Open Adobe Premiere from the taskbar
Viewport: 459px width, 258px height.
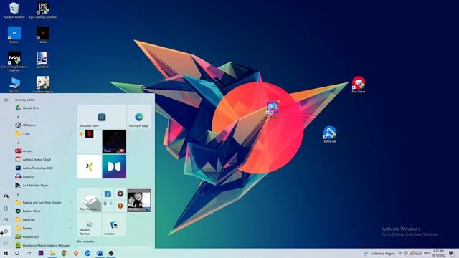(41, 253)
